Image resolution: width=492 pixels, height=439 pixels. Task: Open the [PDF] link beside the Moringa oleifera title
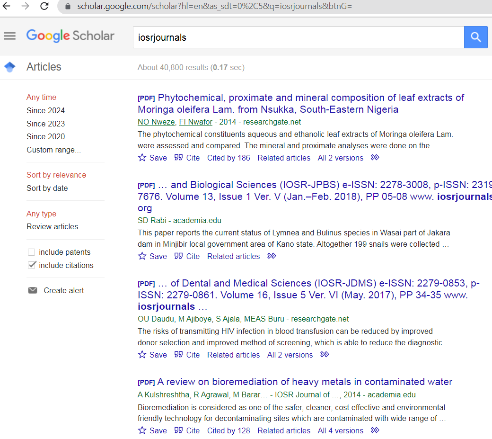coord(146,98)
